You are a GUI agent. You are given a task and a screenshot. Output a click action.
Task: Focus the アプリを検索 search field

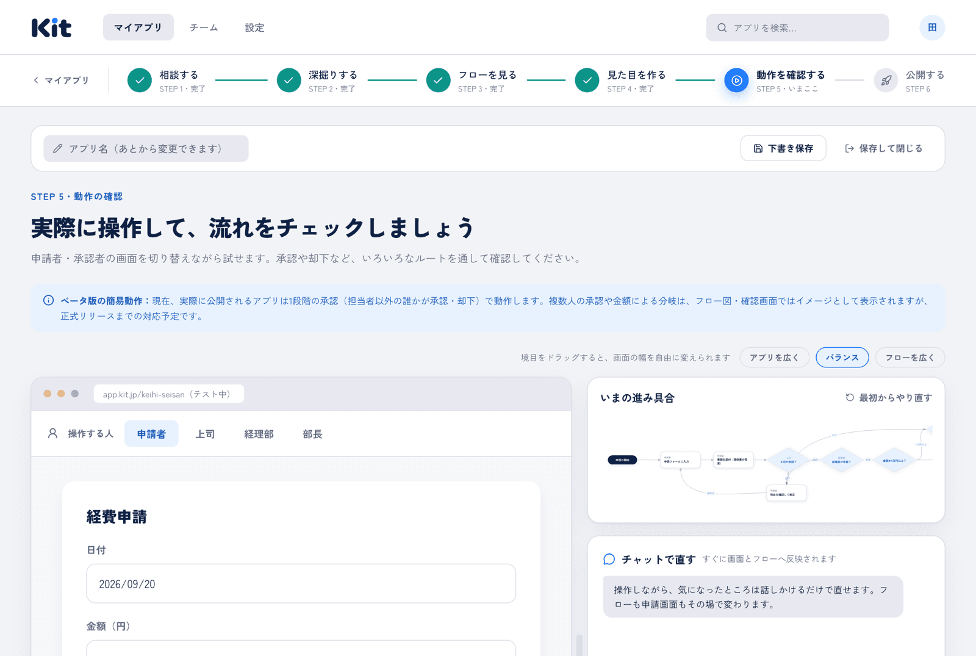797,27
